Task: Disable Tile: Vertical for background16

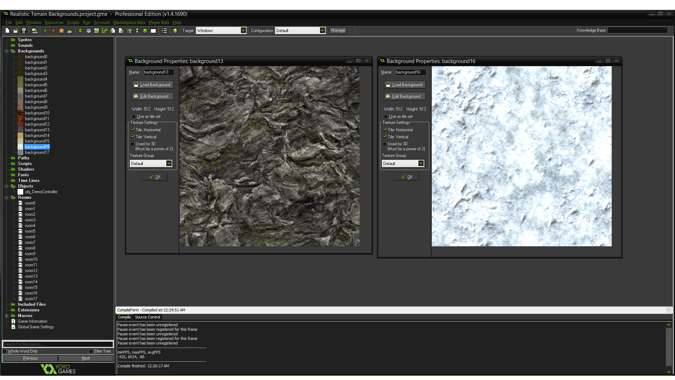Action: (x=385, y=137)
